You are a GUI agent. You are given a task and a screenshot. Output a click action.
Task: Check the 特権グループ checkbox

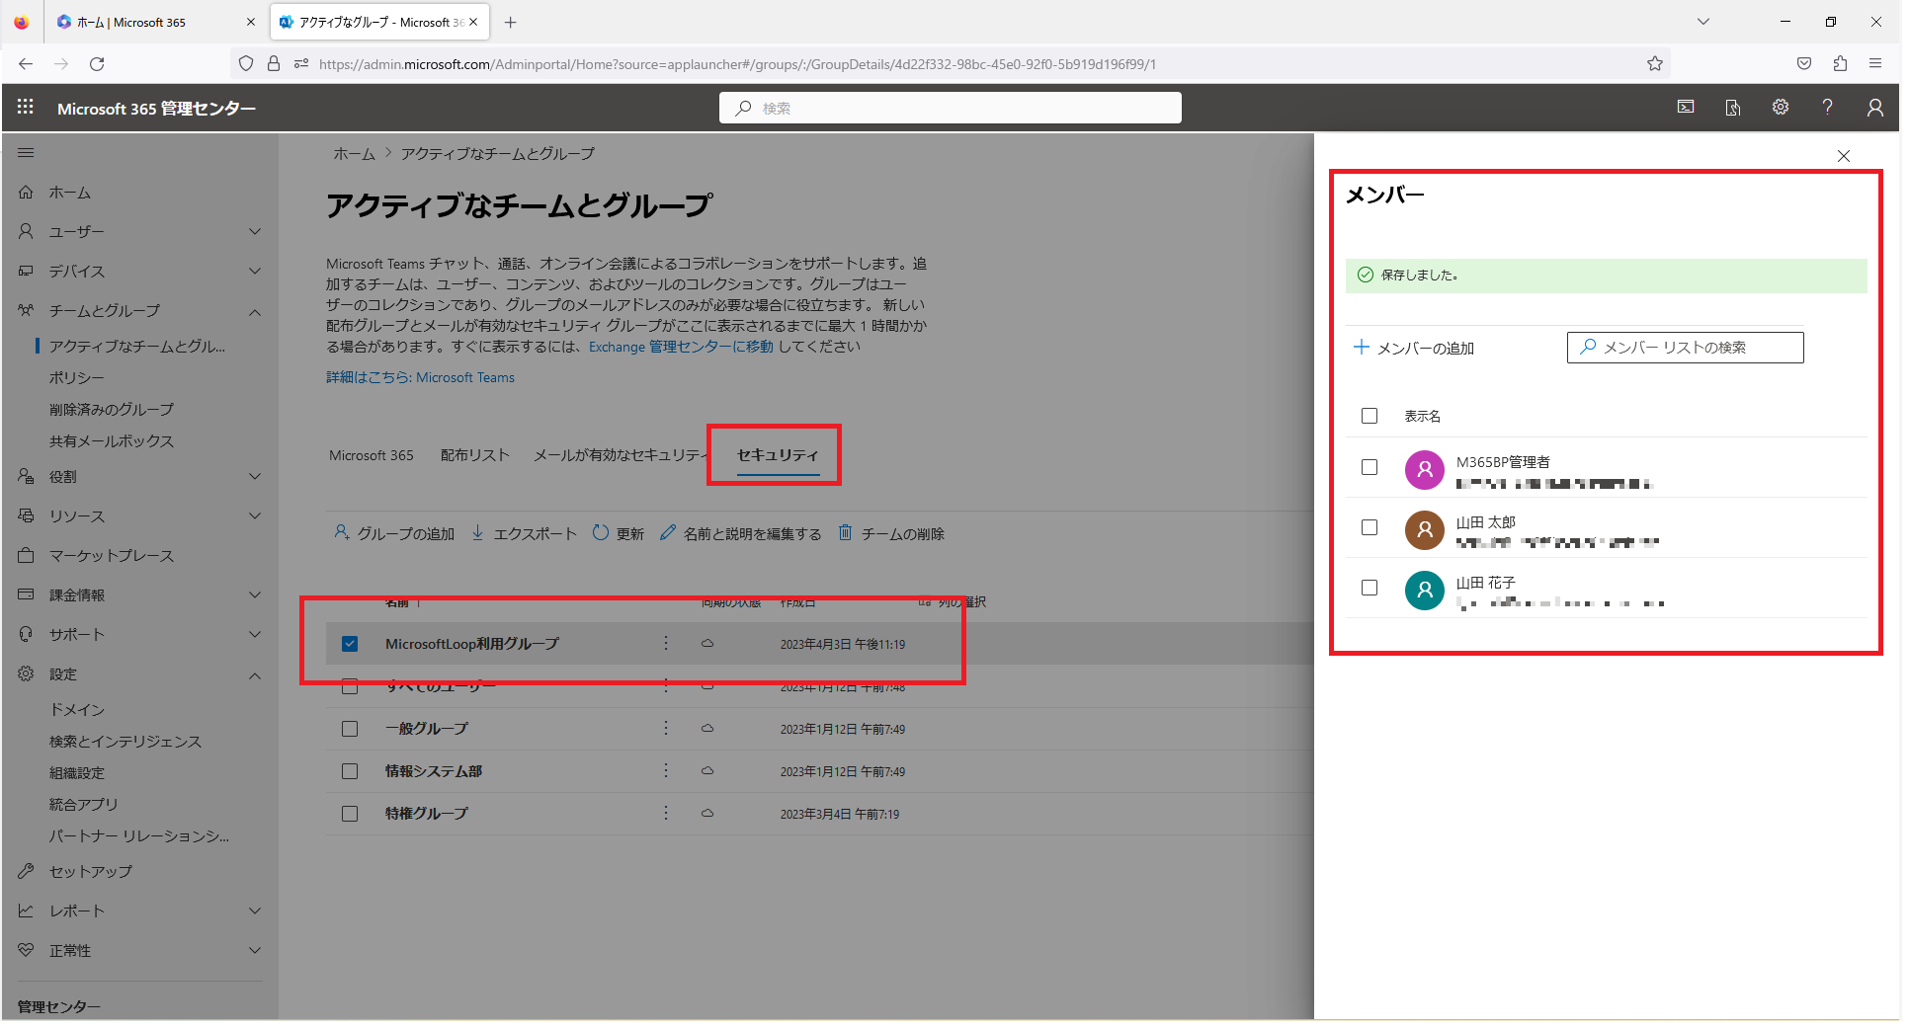[350, 814]
